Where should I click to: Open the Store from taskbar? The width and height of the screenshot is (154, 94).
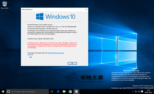pyautogui.click(x=70, y=91)
